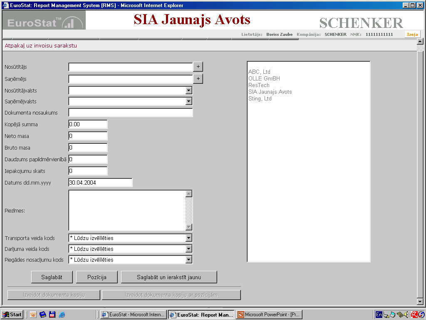Image resolution: width=426 pixels, height=320 pixels.
Task: Click the Saglabāt button
Action: (x=52, y=277)
